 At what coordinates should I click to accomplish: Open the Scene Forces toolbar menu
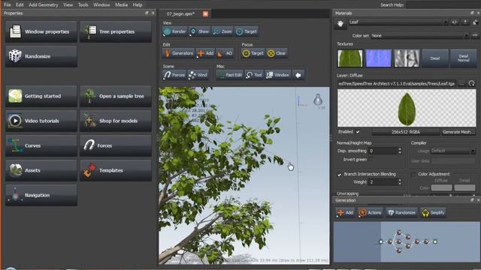coord(174,75)
